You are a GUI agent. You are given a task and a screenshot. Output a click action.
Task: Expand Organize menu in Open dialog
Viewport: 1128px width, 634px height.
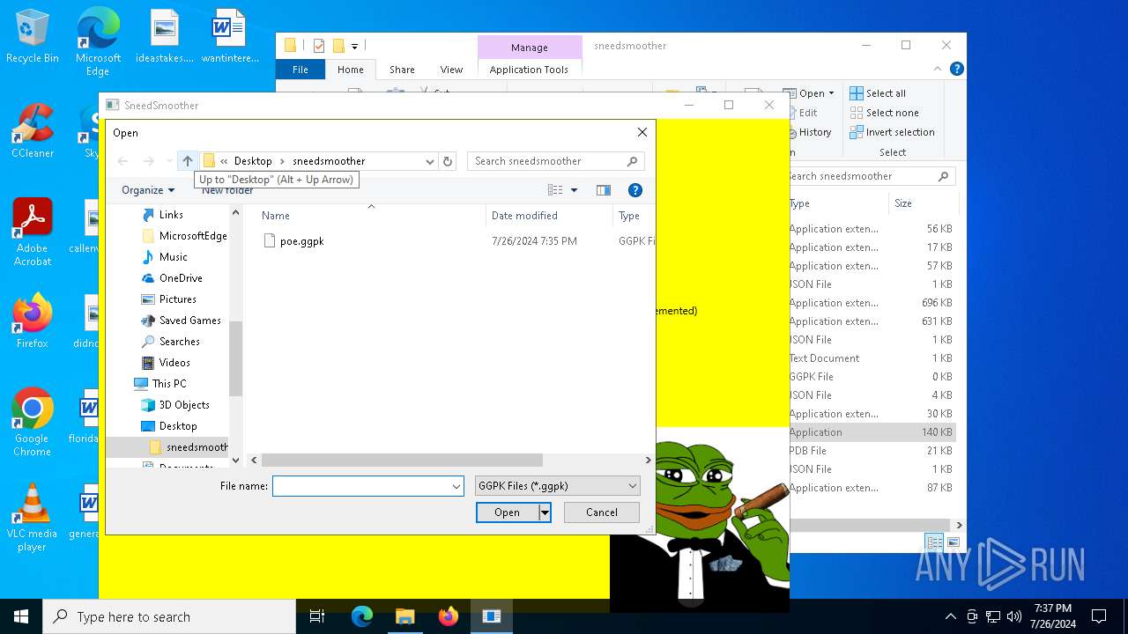[148, 190]
